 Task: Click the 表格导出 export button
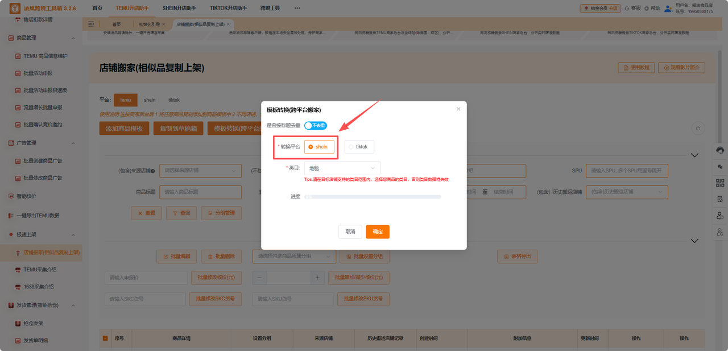click(516, 257)
